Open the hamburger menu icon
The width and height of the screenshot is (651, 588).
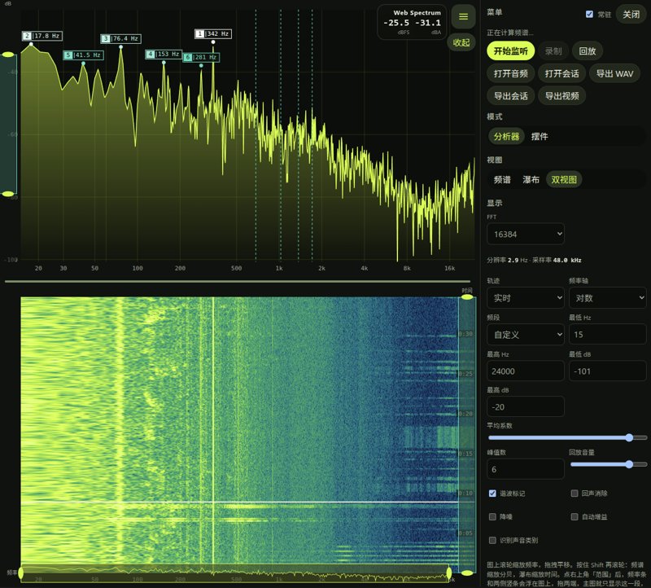[463, 16]
